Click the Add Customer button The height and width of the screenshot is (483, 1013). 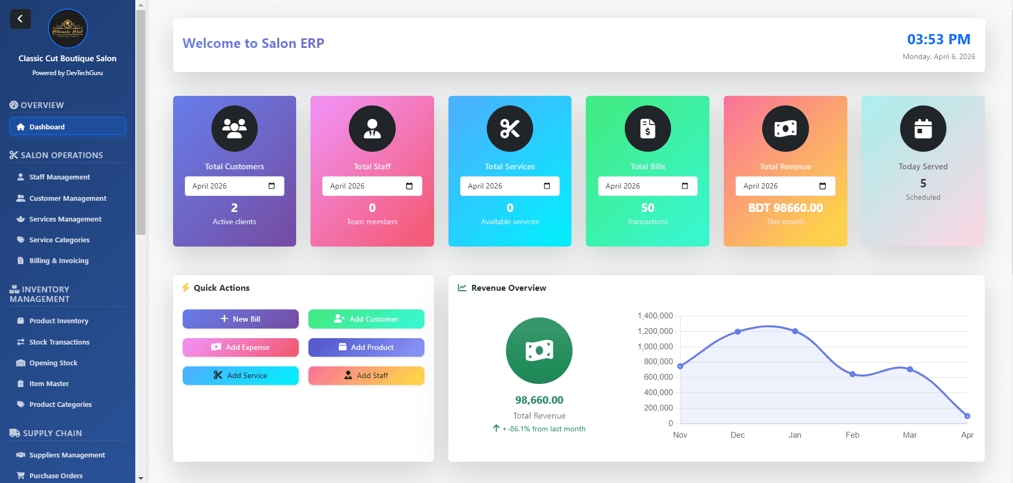(366, 318)
